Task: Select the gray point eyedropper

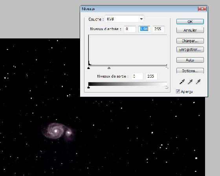Action: coord(190,82)
